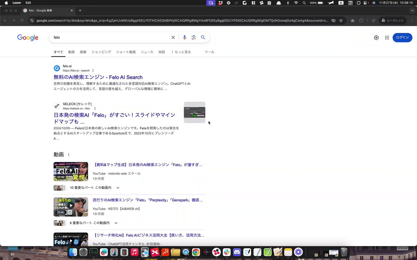Screen dimensions: 417x260
Task: Launch Google Chrome from the Dock
Action: click(x=196, y=252)
